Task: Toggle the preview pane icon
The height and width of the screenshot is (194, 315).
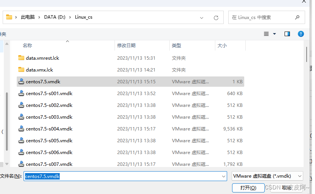Action: pyautogui.click(x=287, y=34)
